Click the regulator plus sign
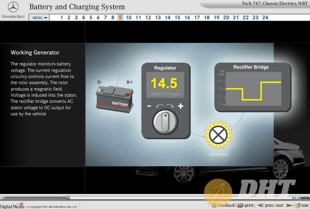Screen dimensions: 310x209 click(x=181, y=106)
